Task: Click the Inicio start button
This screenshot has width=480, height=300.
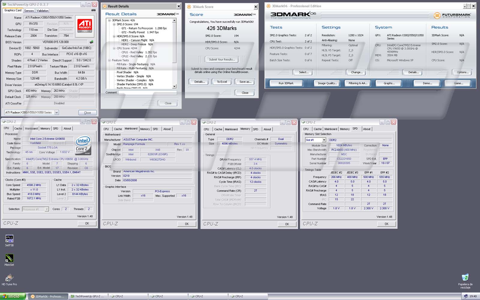Action: (13, 296)
